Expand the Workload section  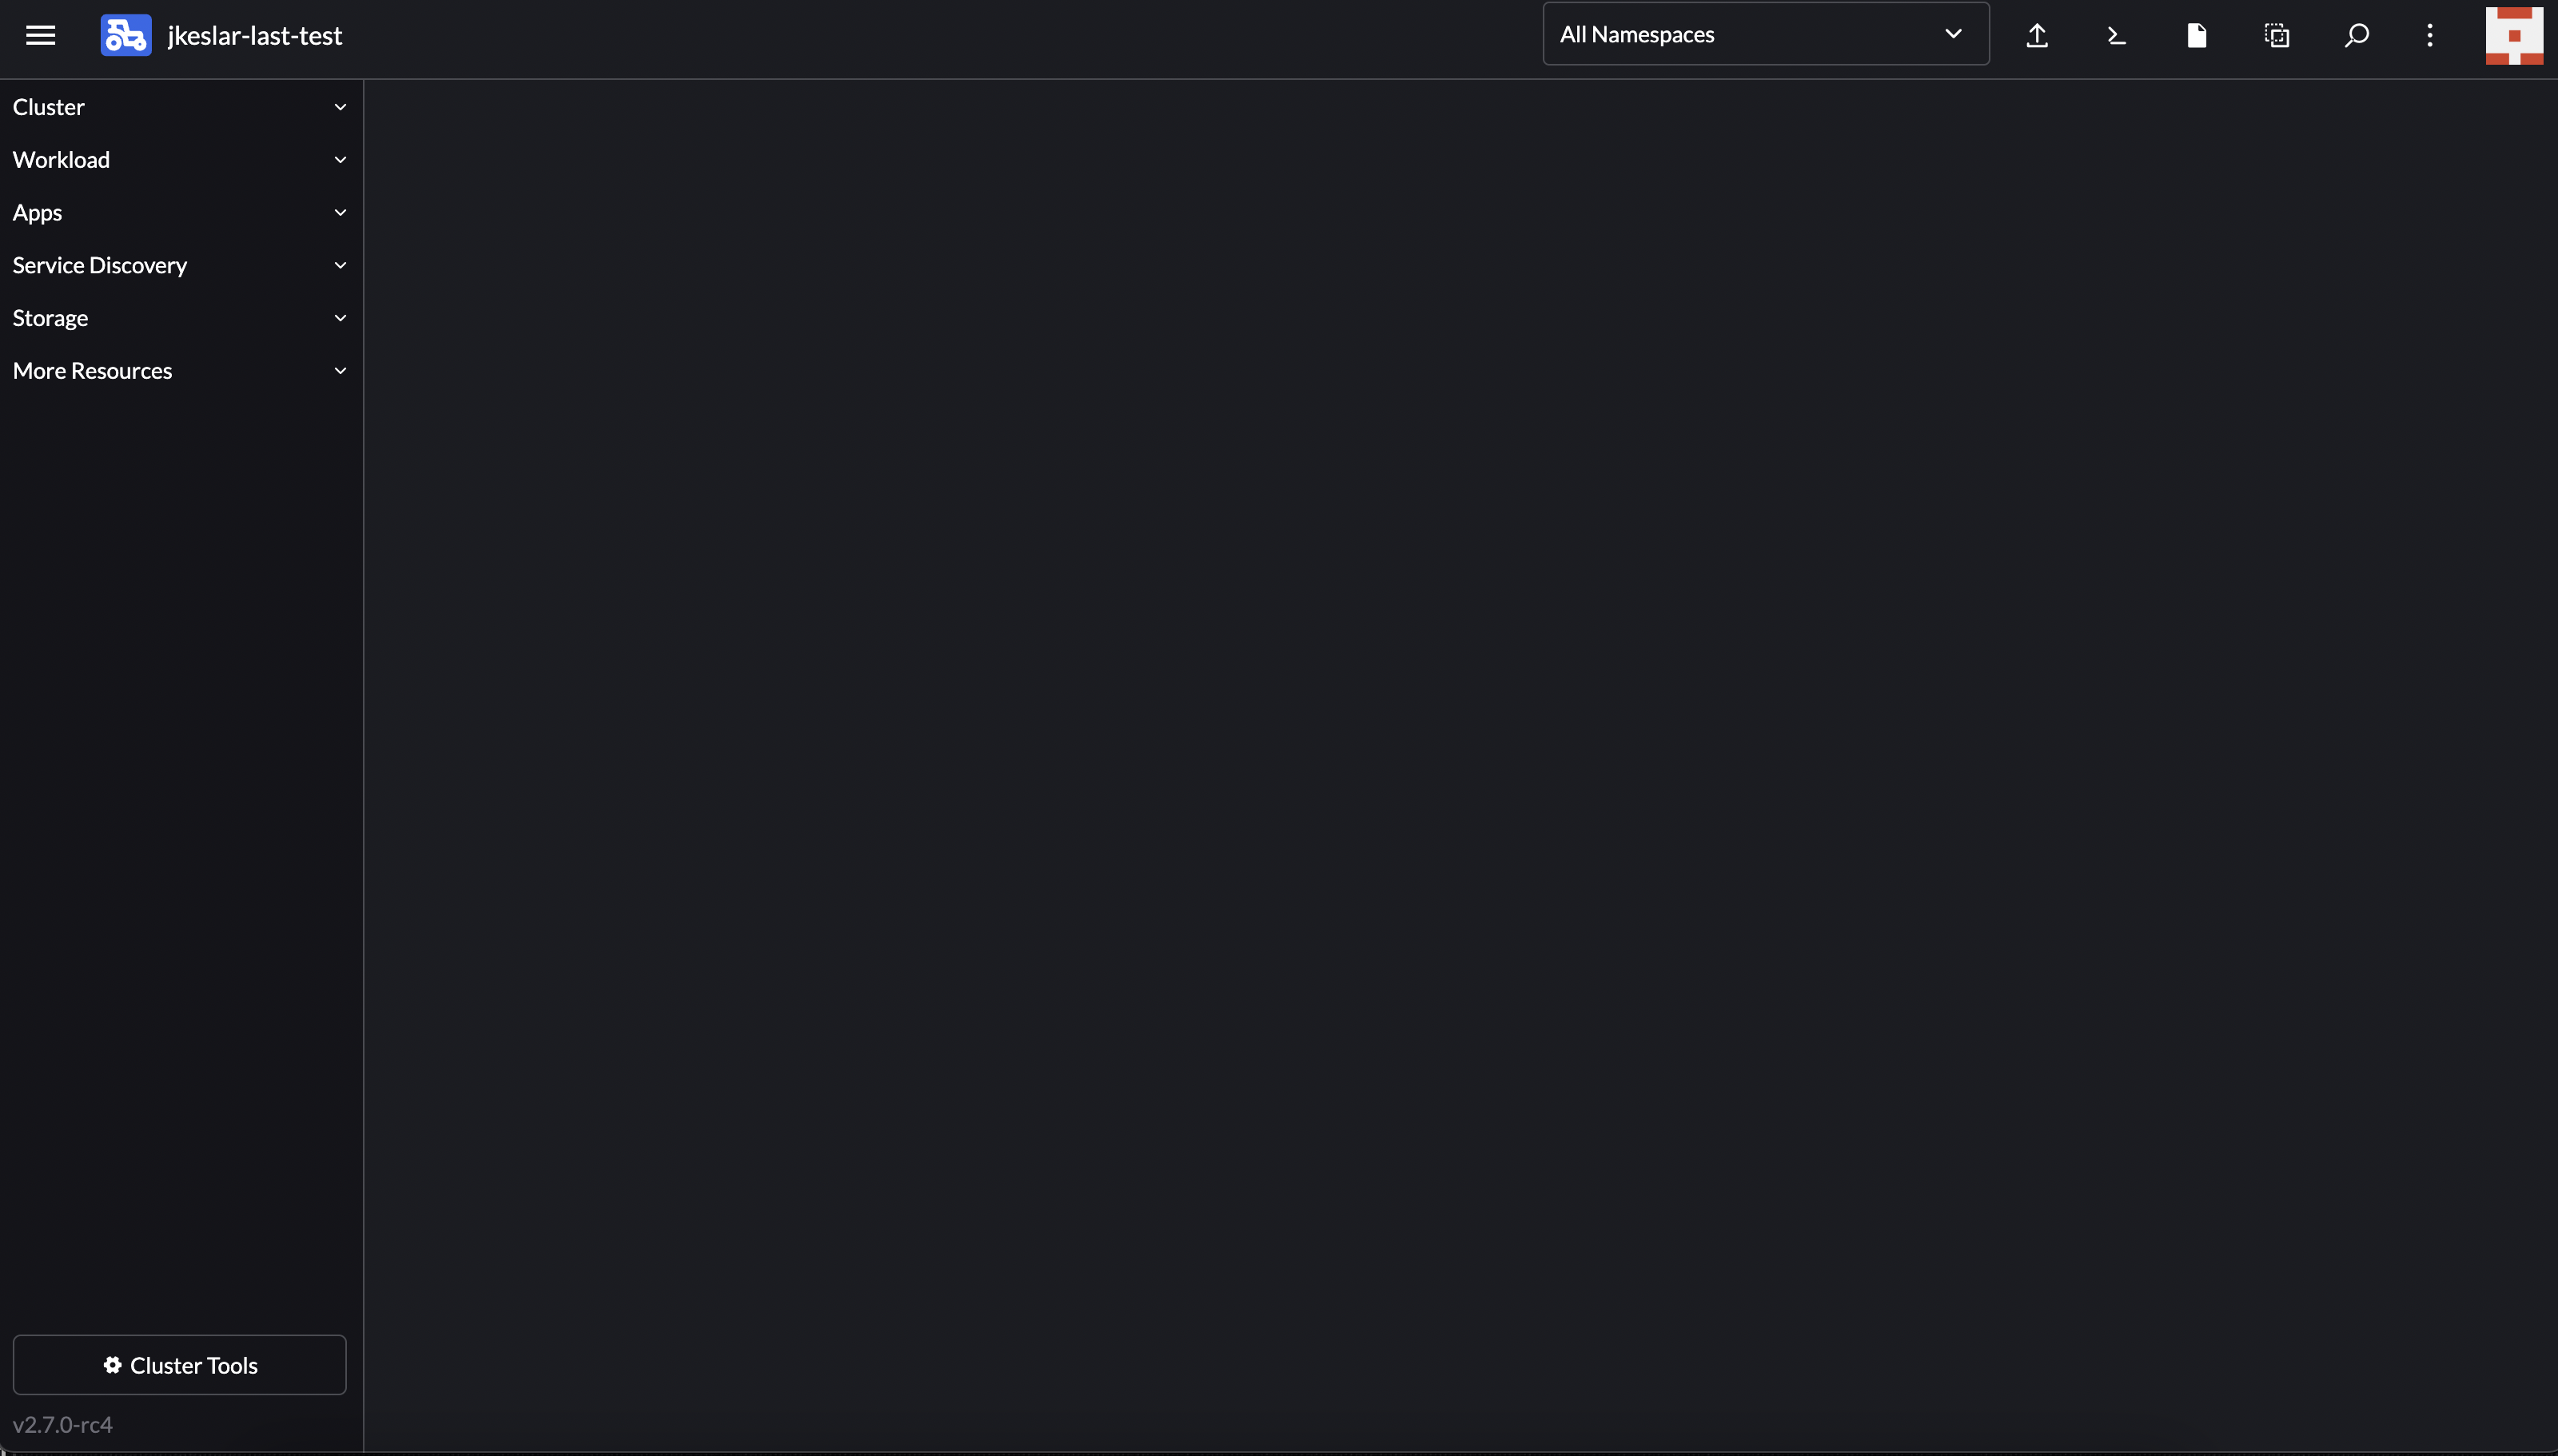pyautogui.click(x=180, y=159)
